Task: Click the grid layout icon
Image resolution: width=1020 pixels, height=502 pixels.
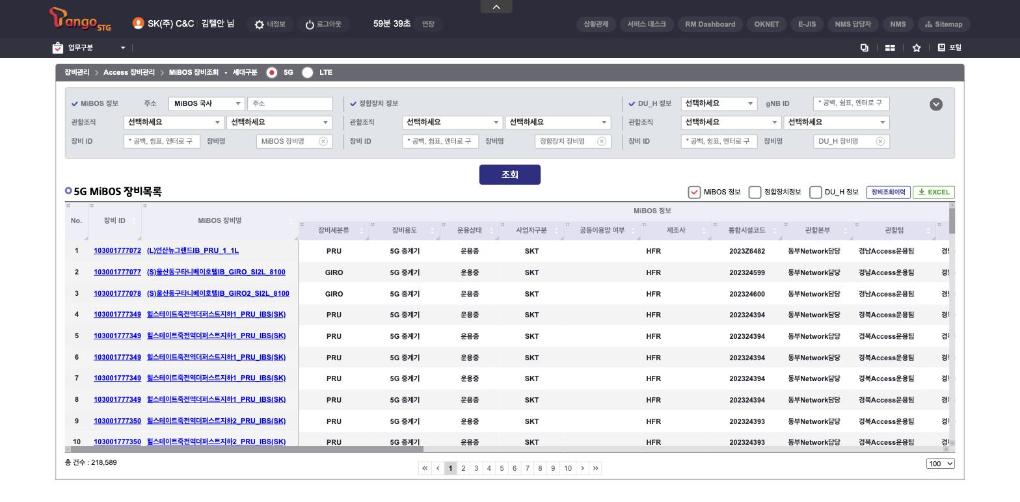Action: pos(890,47)
